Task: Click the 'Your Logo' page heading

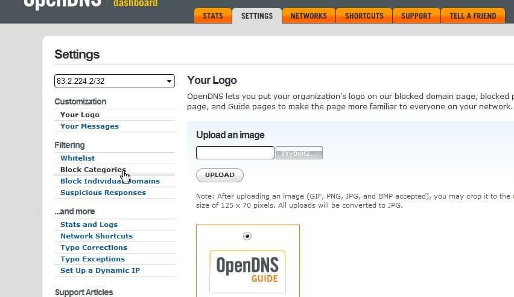Action: [212, 80]
